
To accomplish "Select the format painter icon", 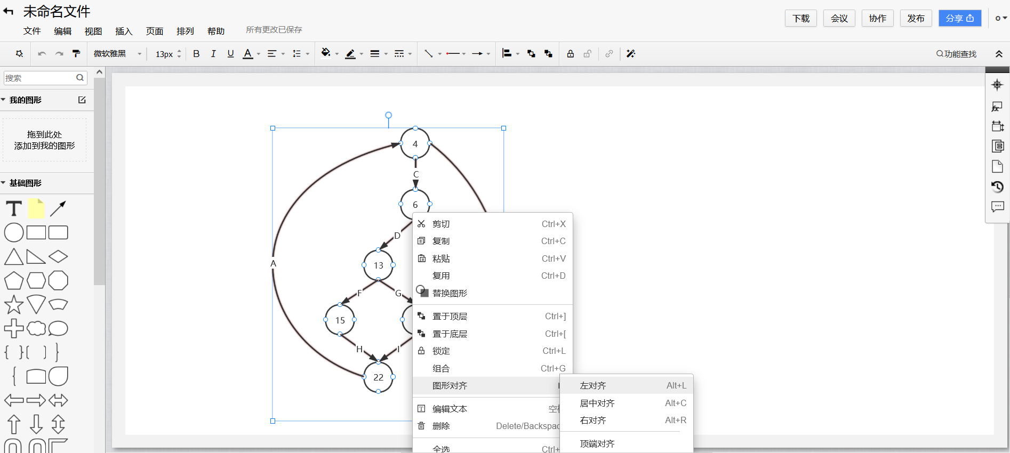I will 76,53.
